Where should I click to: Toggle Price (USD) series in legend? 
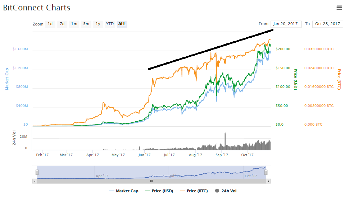coord(159,191)
